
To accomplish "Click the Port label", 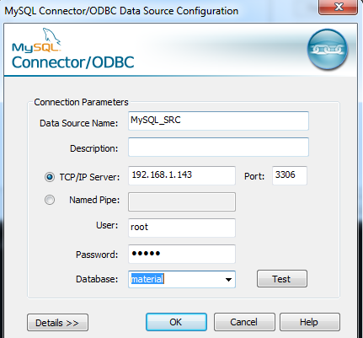I will (254, 176).
